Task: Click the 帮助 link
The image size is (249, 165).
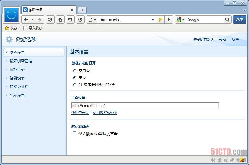Action: pos(223,39)
